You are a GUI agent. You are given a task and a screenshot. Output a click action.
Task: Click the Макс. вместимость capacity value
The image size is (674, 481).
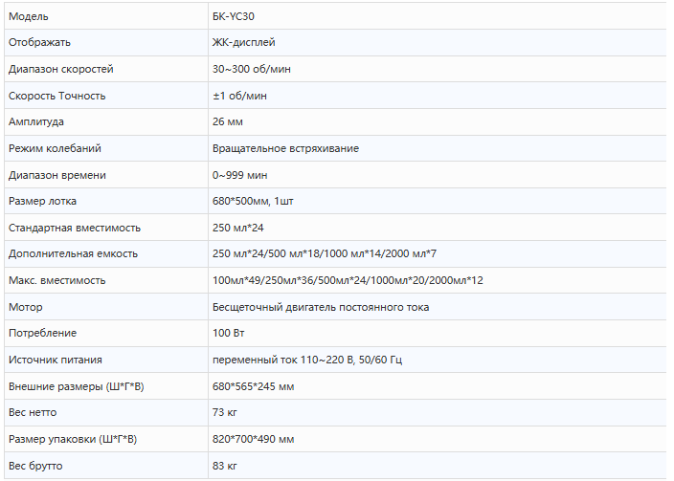[x=348, y=280]
